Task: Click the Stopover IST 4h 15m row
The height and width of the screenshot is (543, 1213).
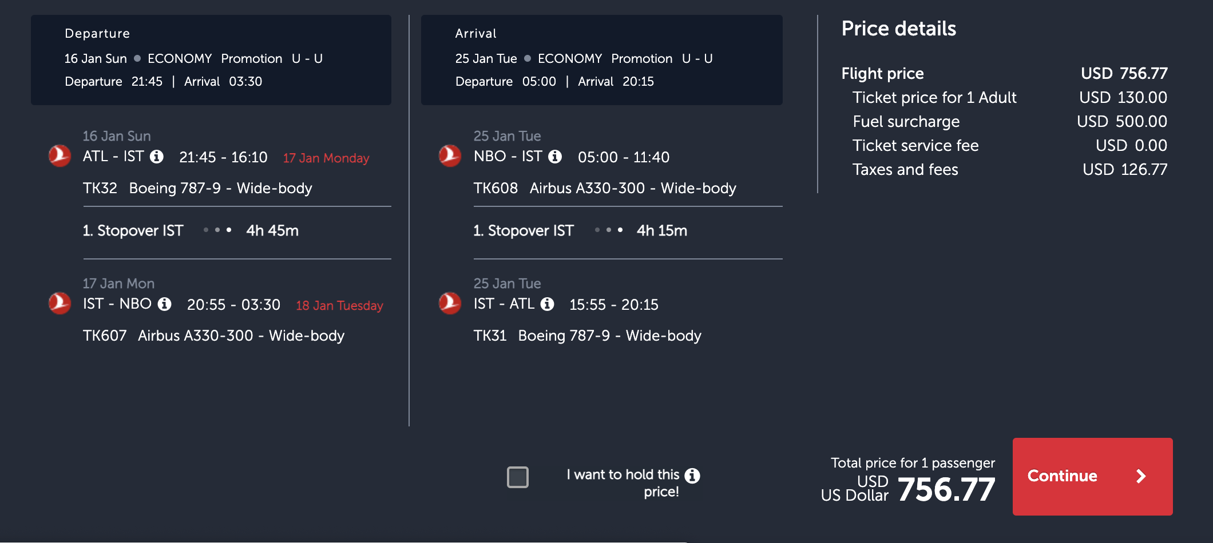Action: click(x=628, y=231)
